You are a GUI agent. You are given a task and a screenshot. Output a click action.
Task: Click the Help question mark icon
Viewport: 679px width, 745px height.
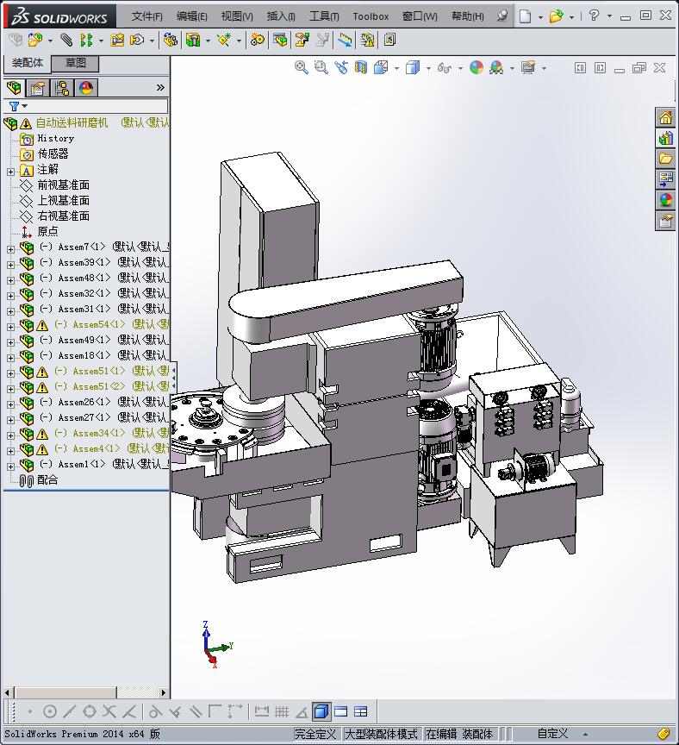(x=594, y=16)
